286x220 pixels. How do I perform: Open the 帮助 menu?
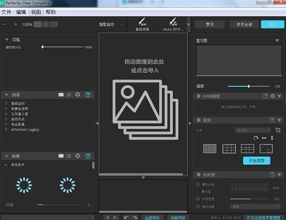50,12
